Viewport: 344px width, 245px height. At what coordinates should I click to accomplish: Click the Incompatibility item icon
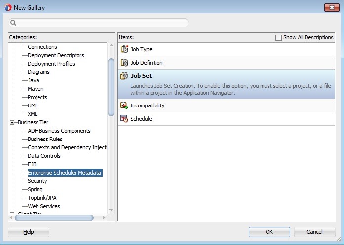coord(124,105)
